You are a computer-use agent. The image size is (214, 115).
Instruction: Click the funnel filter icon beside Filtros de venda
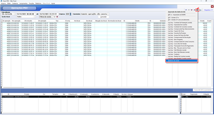54,17
